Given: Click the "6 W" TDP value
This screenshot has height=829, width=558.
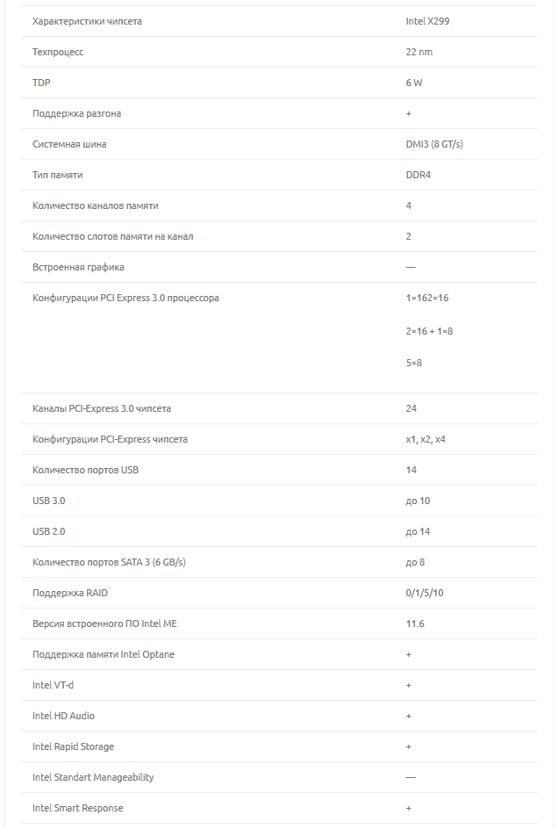Looking at the screenshot, I should (x=414, y=83).
